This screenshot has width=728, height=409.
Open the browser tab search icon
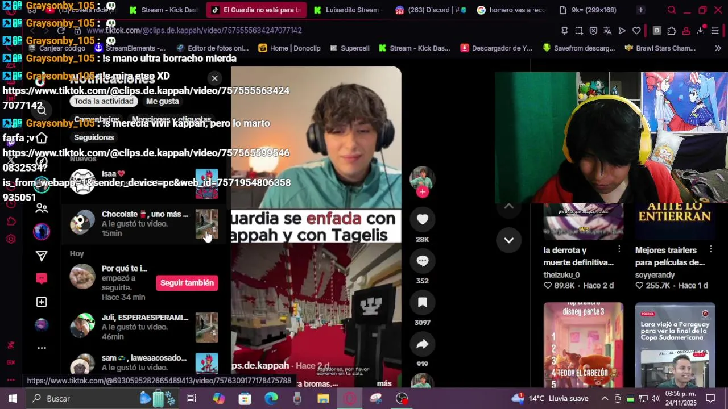(672, 10)
